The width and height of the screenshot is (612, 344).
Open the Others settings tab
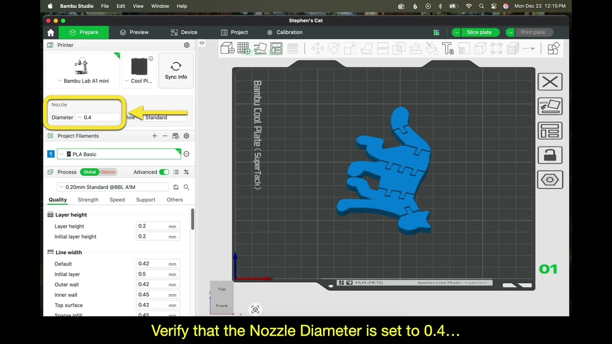click(175, 200)
